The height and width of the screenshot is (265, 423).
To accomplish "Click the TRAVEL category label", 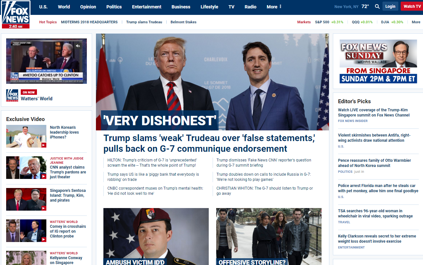I will click(344, 222).
